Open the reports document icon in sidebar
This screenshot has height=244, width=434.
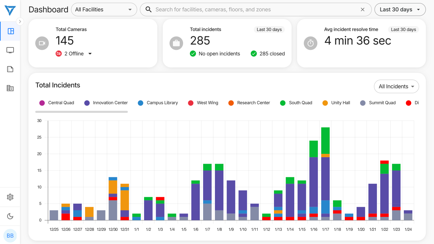10,69
